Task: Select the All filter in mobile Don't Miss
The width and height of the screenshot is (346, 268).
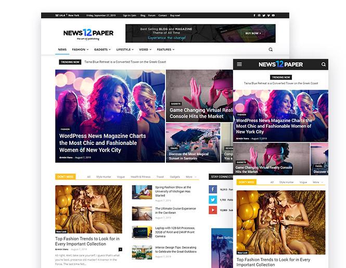Action: pyautogui.click(x=272, y=182)
